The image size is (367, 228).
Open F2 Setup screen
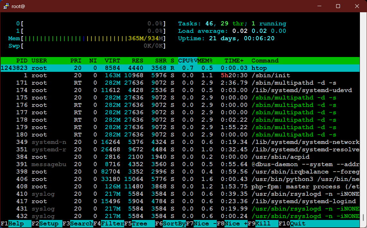[47, 223]
